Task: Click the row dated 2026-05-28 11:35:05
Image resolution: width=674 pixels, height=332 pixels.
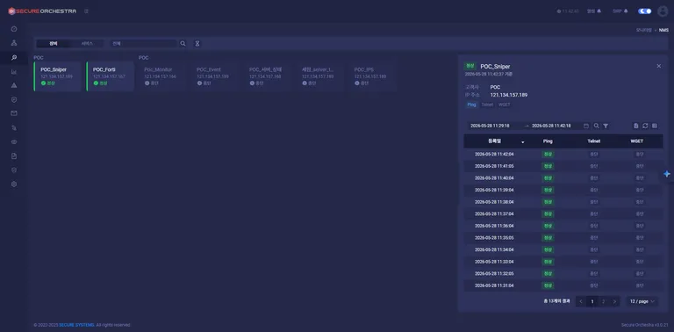Action: click(x=563, y=237)
